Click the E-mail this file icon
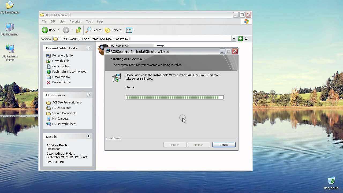Viewport: 343px width, 193px height. click(x=49, y=77)
